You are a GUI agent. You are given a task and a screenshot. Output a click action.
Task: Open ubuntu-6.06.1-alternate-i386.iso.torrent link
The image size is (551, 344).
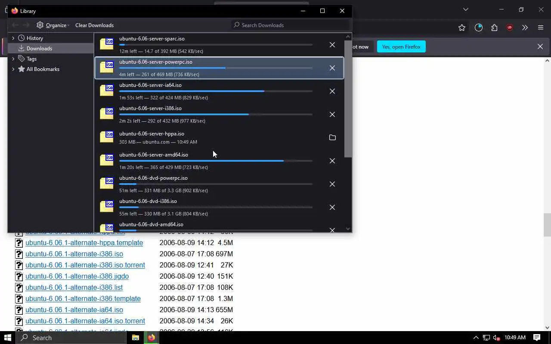click(85, 265)
